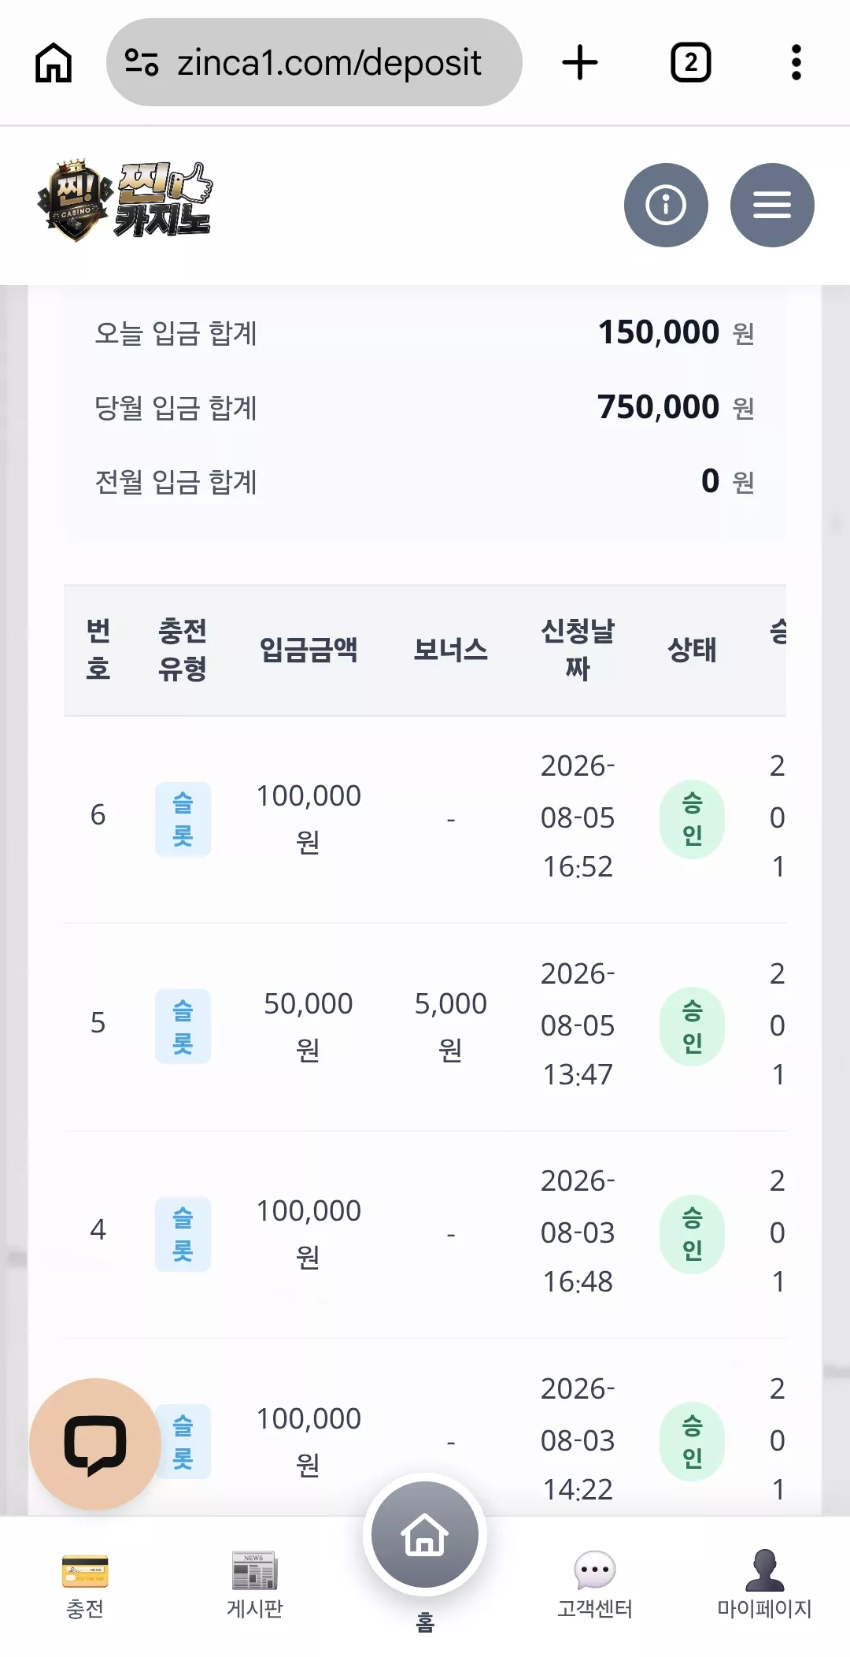Screen dimensions: 850x1657
Task: Open the round information button
Action: [666, 205]
